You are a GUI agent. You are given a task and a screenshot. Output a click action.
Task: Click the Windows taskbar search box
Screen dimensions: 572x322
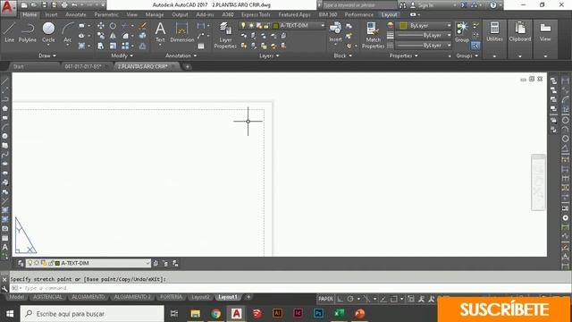pos(92,314)
